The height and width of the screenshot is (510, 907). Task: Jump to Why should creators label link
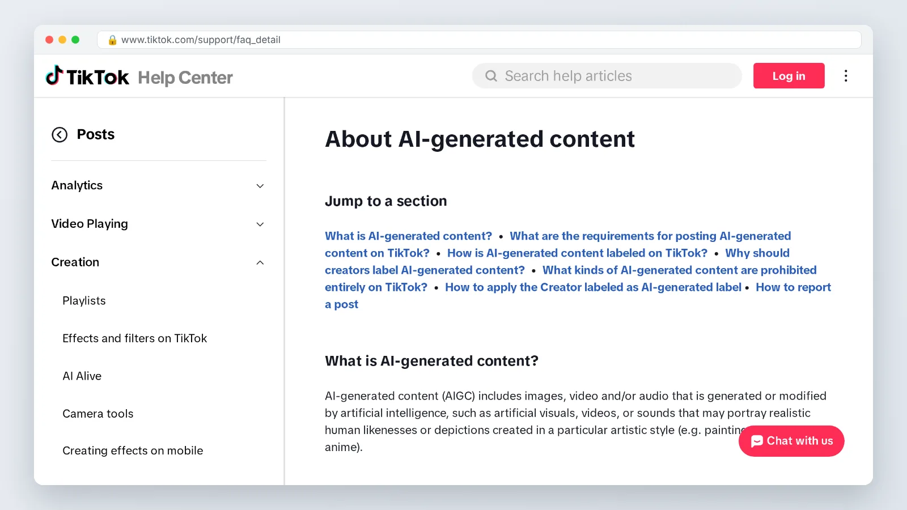757,253
